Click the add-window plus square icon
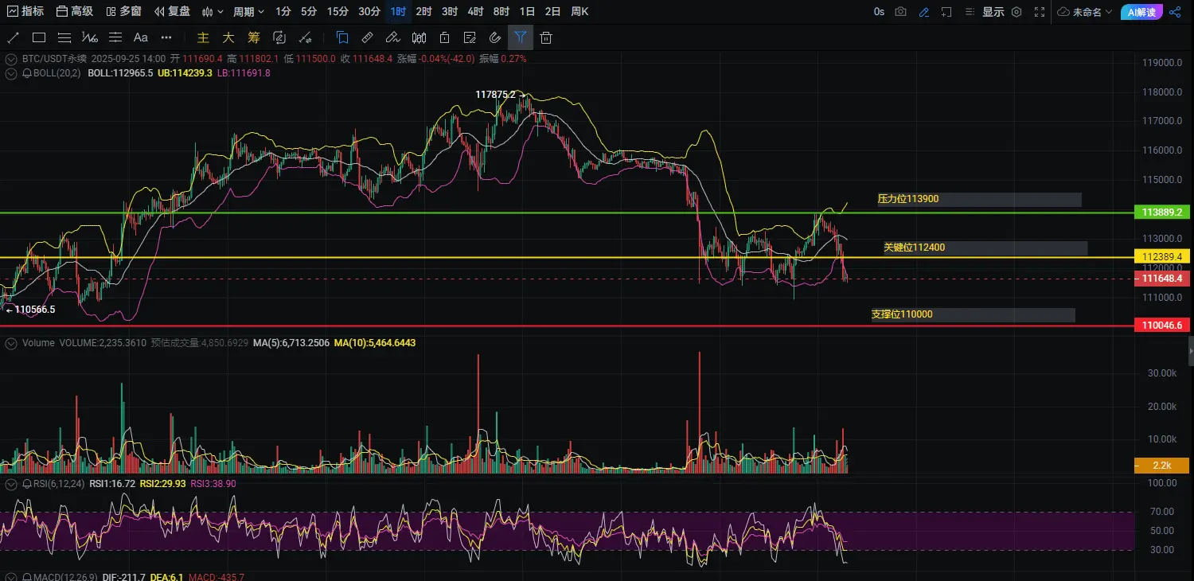Image resolution: width=1194 pixels, height=581 pixels. point(946,11)
